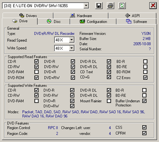This screenshot has width=159, height=142.
Task: Toggle the CSS checkbox
Action: pos(144,127)
